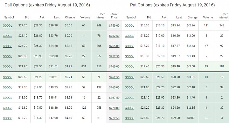Image resolution: width=229 pixels, height=123 pixels.
Task: Open the $767.50 strike price link
Action: 114,98
